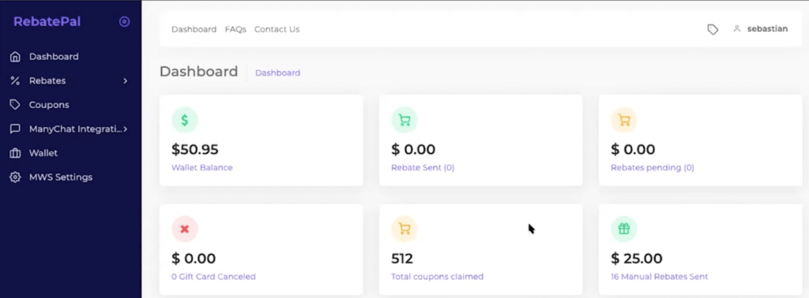Click the Wallet briefcase icon in sidebar
Viewport: 809px width, 298px height.
pos(16,153)
